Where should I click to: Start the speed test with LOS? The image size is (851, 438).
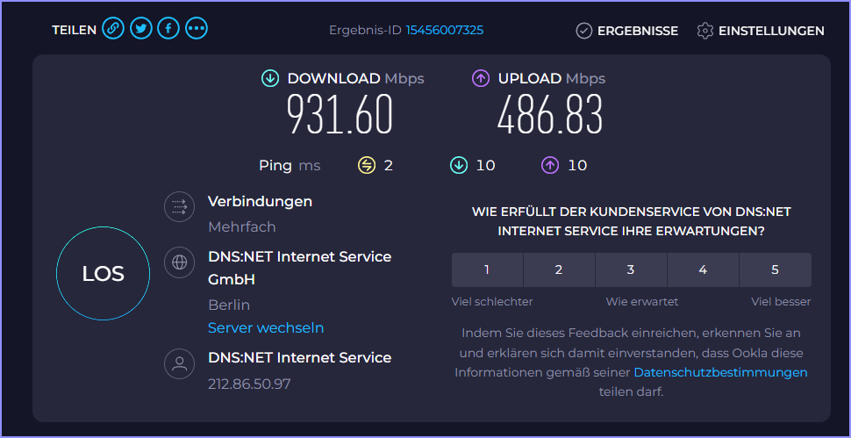click(x=104, y=274)
